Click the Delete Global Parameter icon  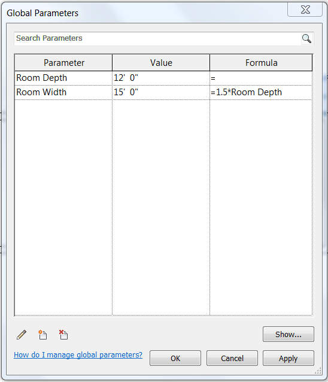63,335
